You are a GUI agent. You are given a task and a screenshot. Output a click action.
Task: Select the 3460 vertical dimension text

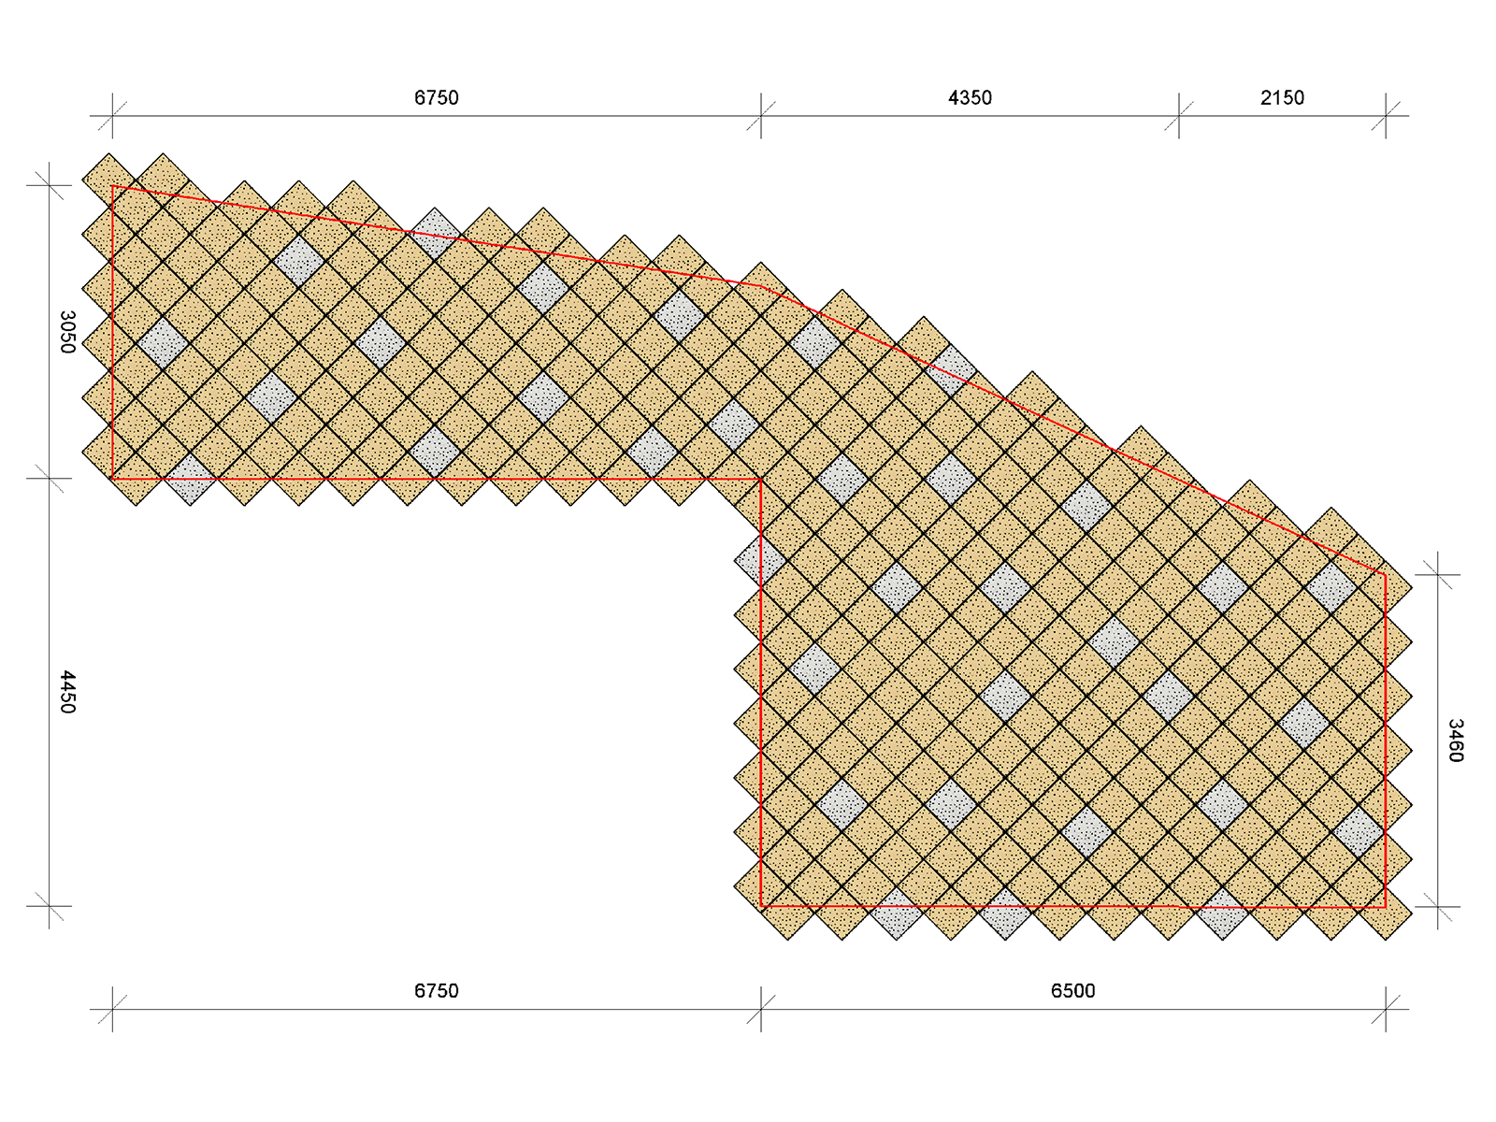click(1456, 741)
